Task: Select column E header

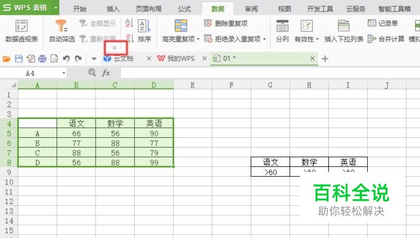Action: click(x=192, y=85)
